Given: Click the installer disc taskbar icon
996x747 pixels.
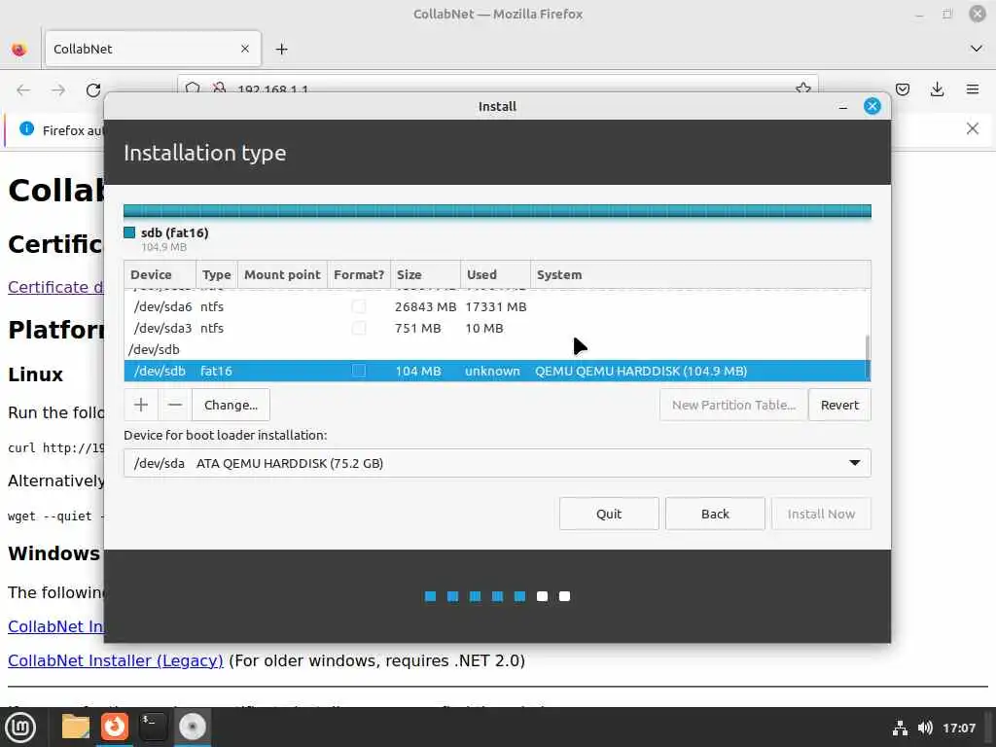Looking at the screenshot, I should pyautogui.click(x=192, y=728).
